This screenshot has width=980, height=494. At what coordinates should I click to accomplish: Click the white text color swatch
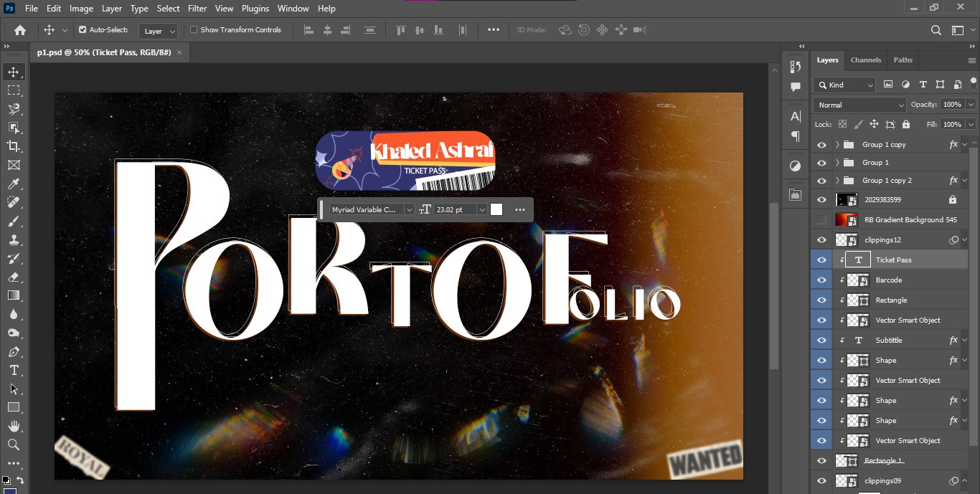point(496,209)
